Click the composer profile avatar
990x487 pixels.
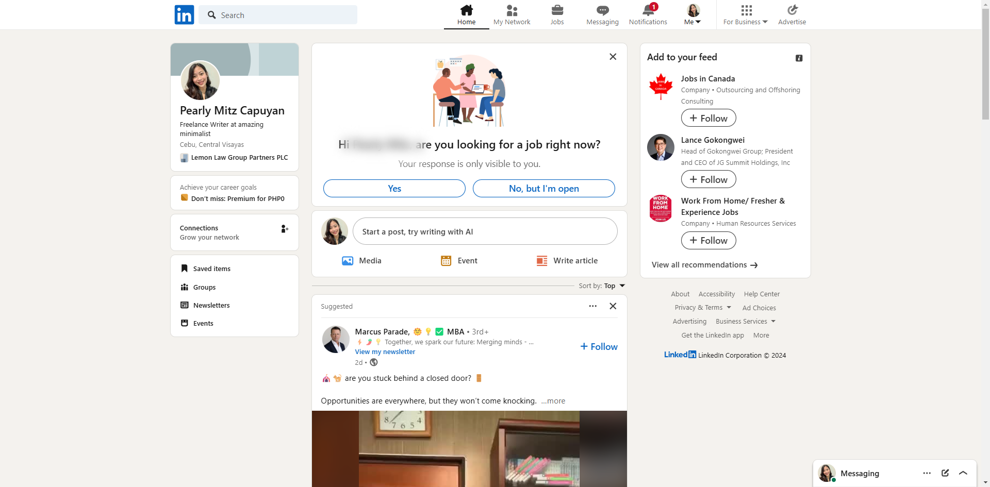335,231
